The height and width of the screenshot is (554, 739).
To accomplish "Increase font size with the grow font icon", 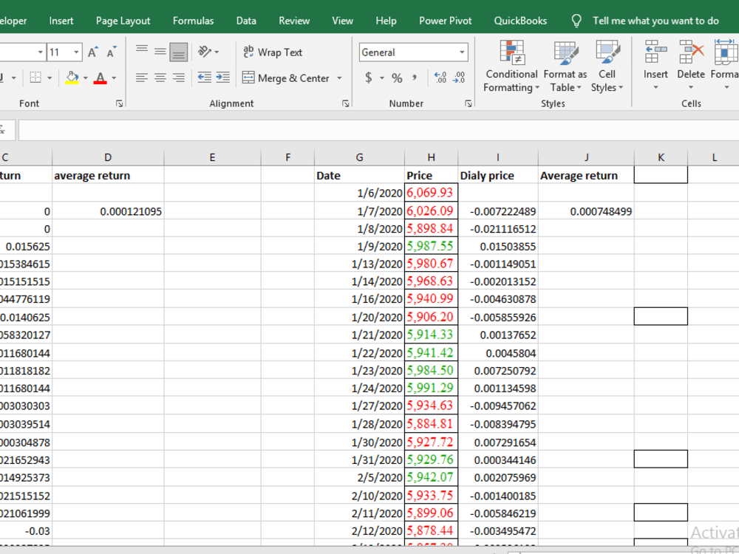I will [x=93, y=52].
